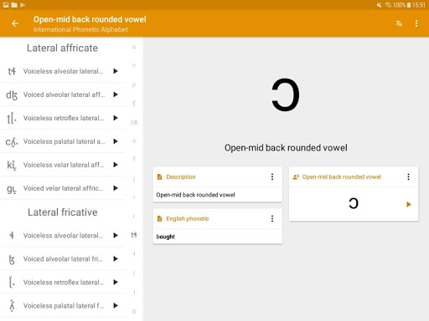429x321 pixels.
Task: Select Voiceless palatal lateral affricate entry
Action: [63, 141]
